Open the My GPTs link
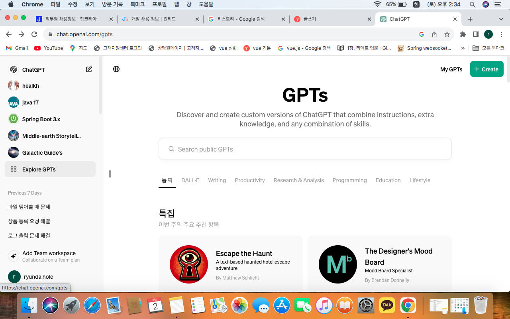510x319 pixels. click(451, 69)
